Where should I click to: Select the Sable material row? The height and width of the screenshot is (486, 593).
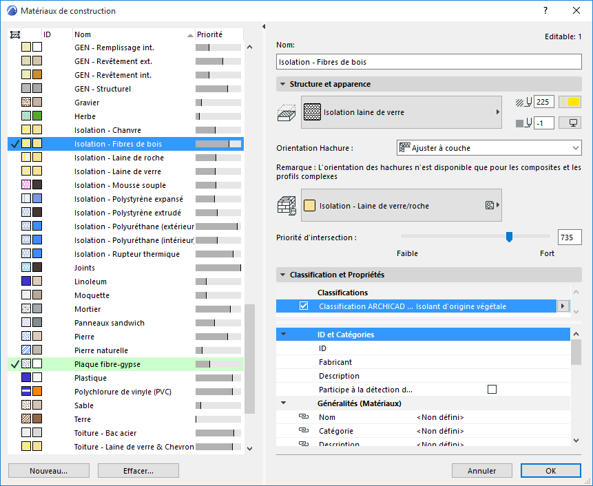[125, 405]
